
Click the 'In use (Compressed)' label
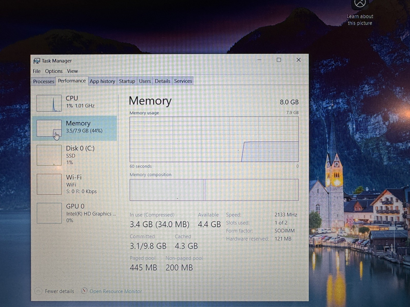point(152,215)
